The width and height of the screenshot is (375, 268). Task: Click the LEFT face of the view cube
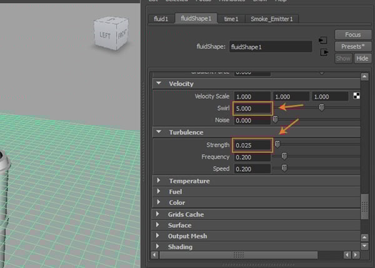click(104, 35)
